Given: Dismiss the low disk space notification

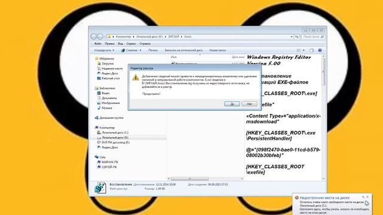Looking at the screenshot, I should (x=367, y=197).
